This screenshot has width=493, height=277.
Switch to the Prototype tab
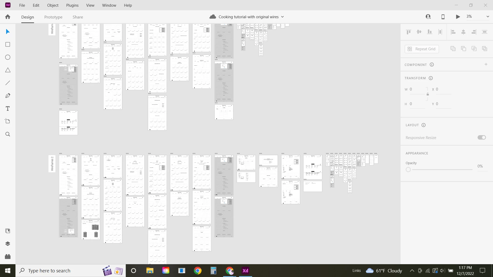click(x=53, y=17)
